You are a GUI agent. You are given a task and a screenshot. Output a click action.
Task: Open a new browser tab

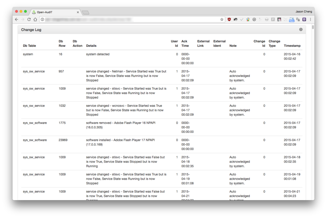(86, 12)
